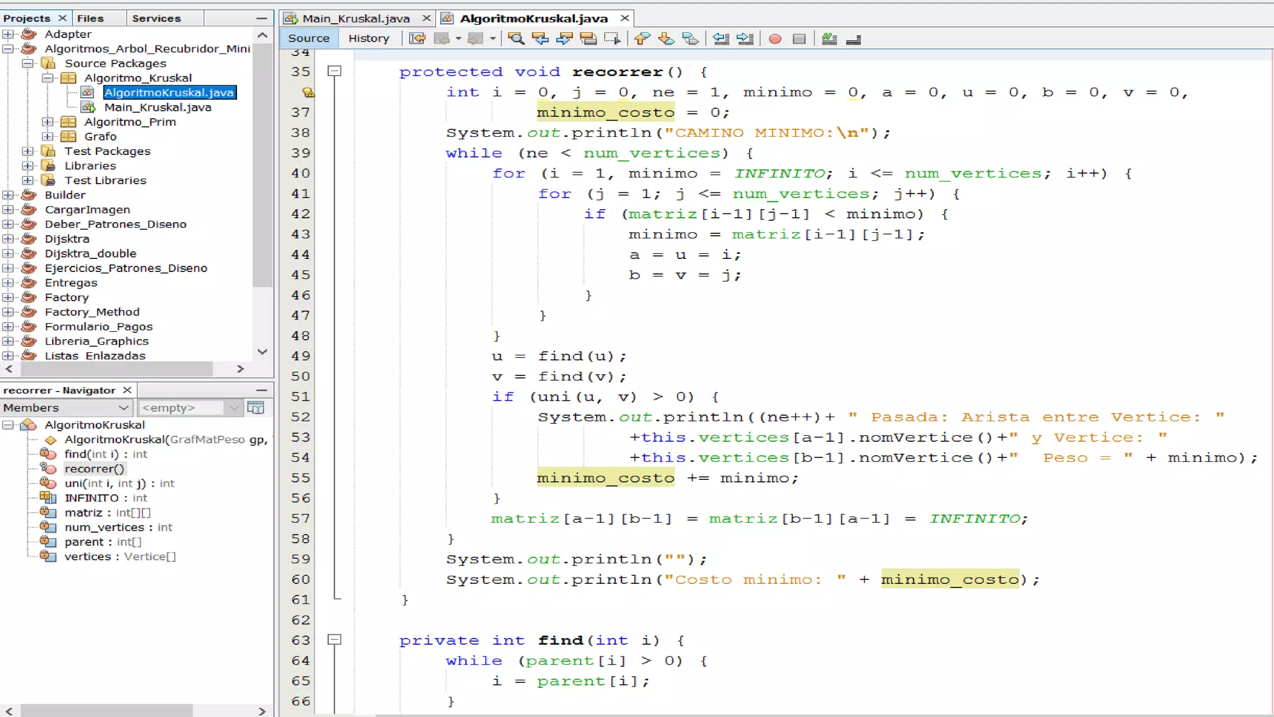This screenshot has height=717, width=1274.
Task: Start Macro Recording red circle icon
Action: pyautogui.click(x=775, y=39)
